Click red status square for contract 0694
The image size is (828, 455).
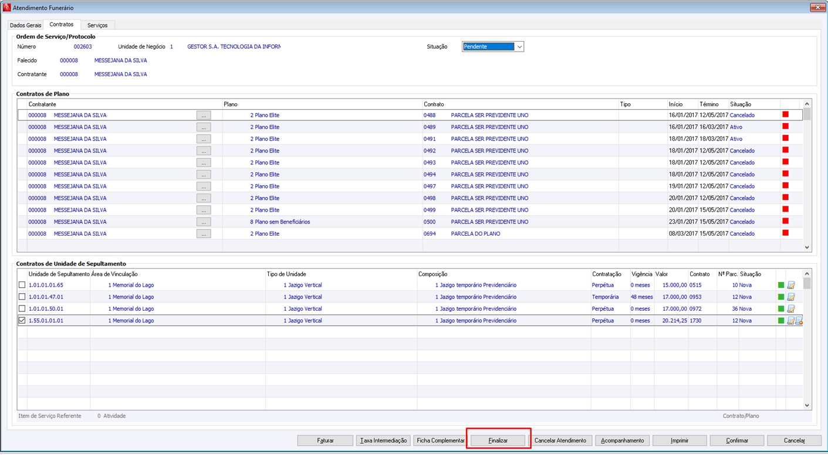tap(785, 233)
